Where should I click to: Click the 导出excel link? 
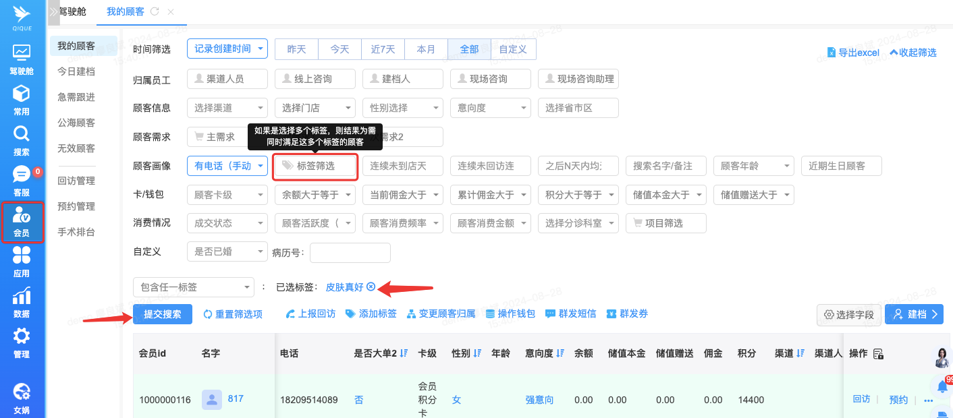point(854,53)
